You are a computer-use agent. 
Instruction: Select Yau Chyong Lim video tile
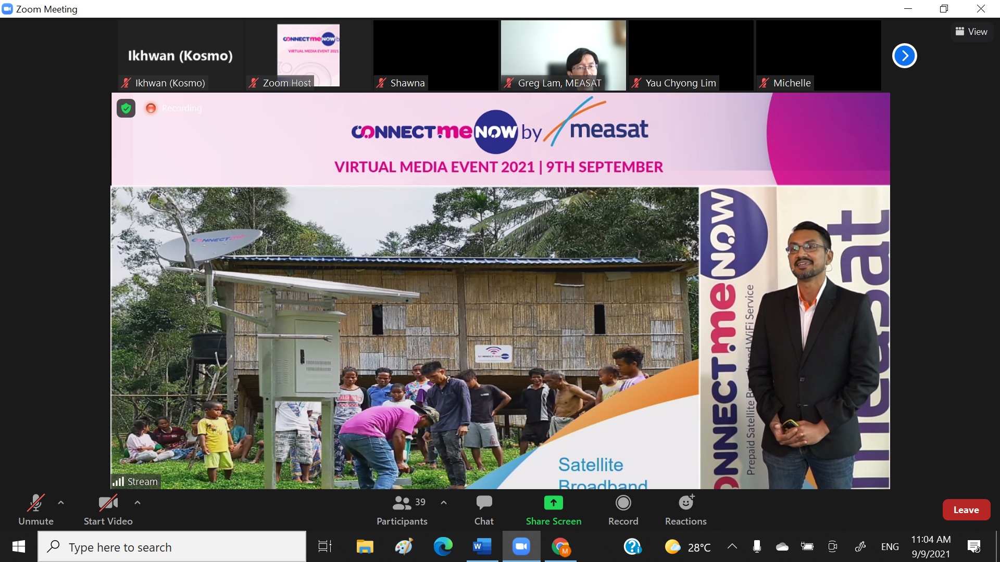point(691,56)
